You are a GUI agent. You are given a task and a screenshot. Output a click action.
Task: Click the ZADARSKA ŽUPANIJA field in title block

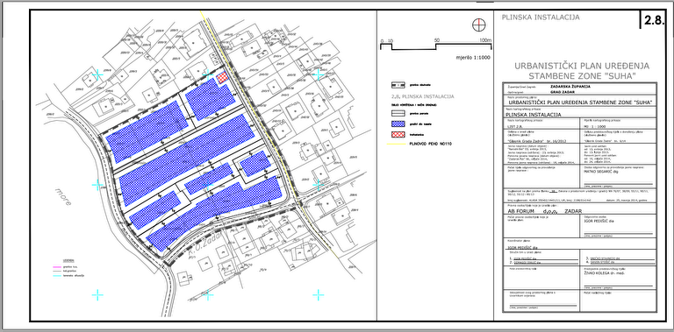[570, 86]
